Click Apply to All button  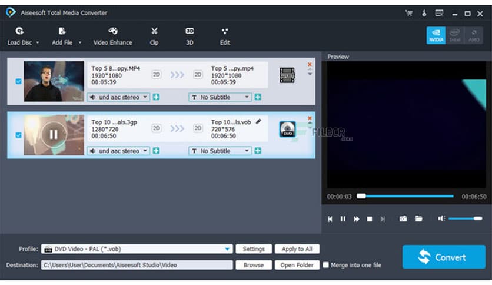tap(297, 249)
